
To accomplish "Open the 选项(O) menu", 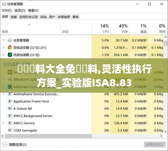I will pos(20,10).
